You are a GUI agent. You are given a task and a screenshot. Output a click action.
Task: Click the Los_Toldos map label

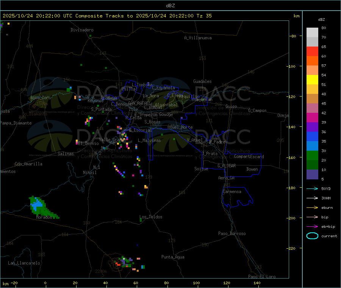[x=151, y=217]
